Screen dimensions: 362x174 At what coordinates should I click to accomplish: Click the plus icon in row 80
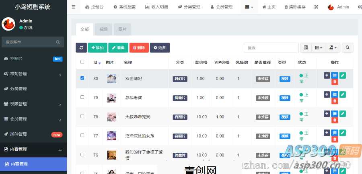click(327, 75)
